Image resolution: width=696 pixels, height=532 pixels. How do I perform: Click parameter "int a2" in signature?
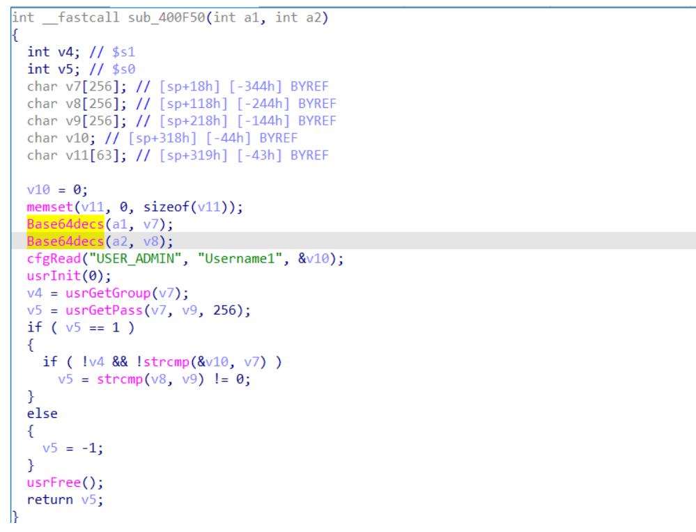click(298, 17)
